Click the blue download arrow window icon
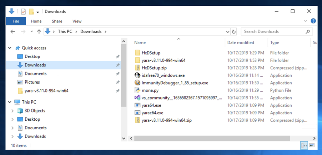Screen dimensions: 322x155 click(x=11, y=11)
